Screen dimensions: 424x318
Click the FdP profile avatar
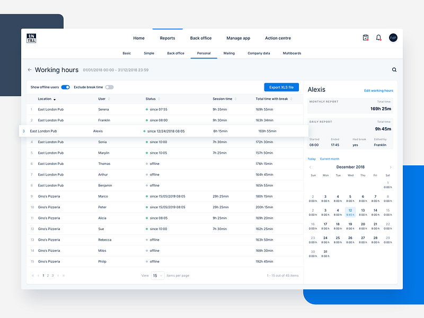393,38
